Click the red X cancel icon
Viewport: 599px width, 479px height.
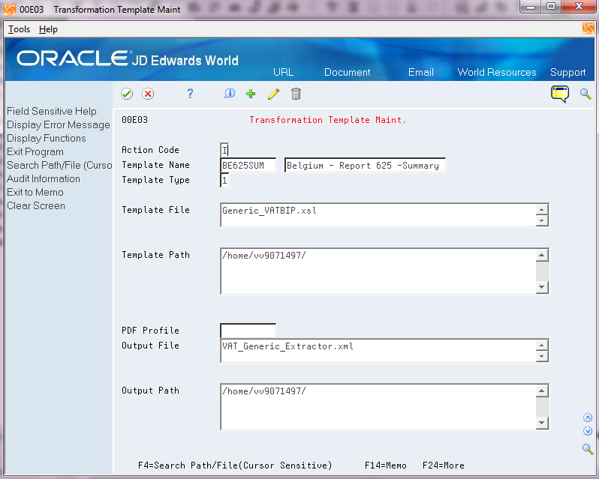coord(148,94)
